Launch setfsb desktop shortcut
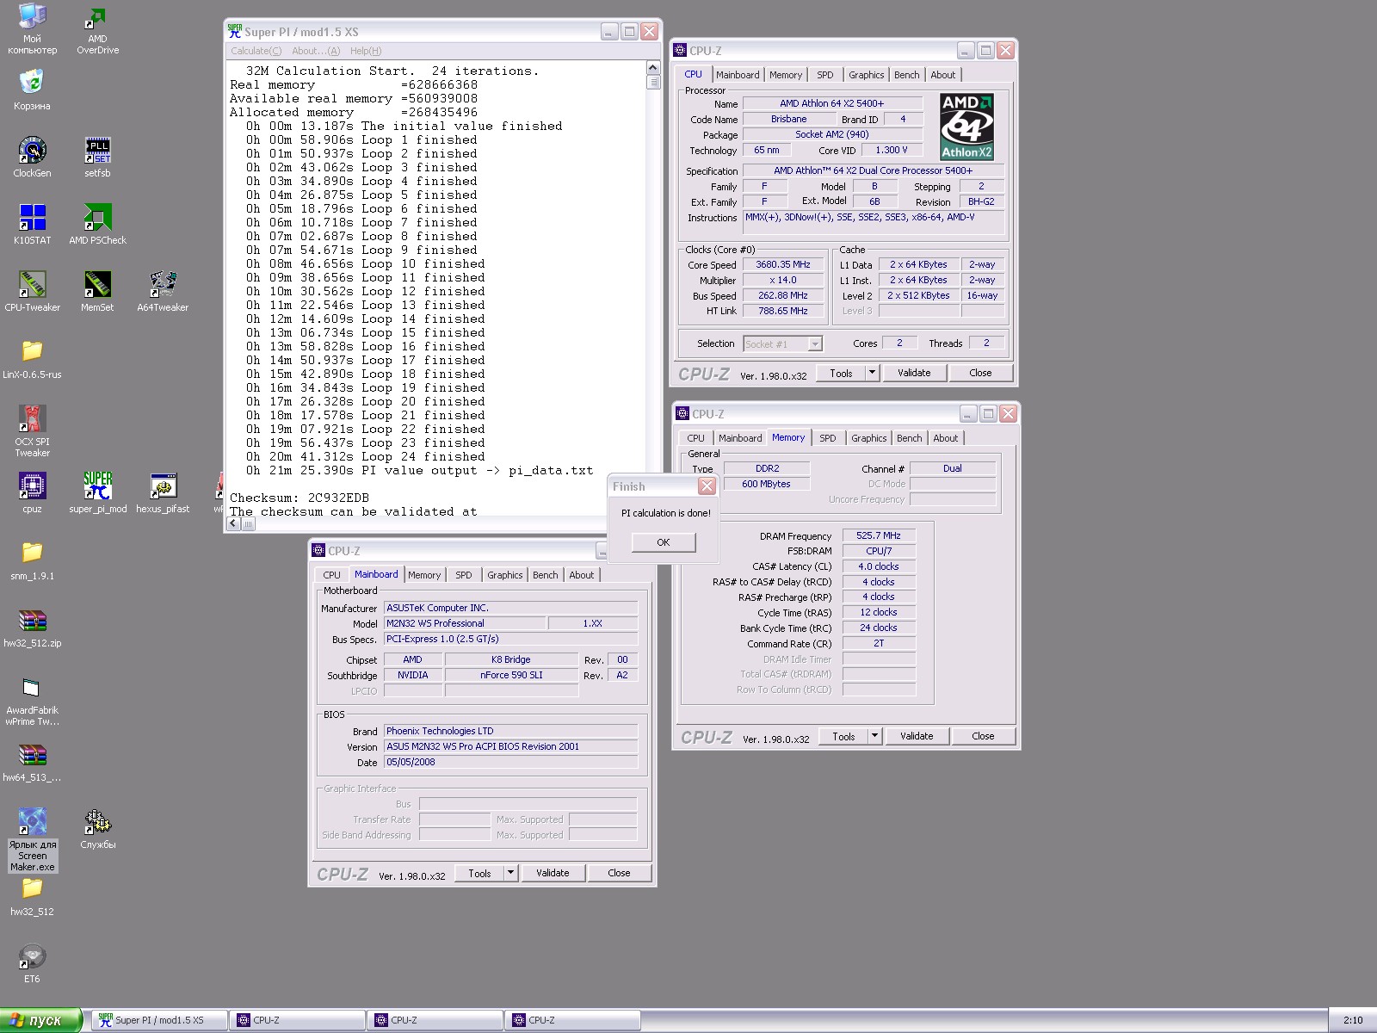 point(97,158)
